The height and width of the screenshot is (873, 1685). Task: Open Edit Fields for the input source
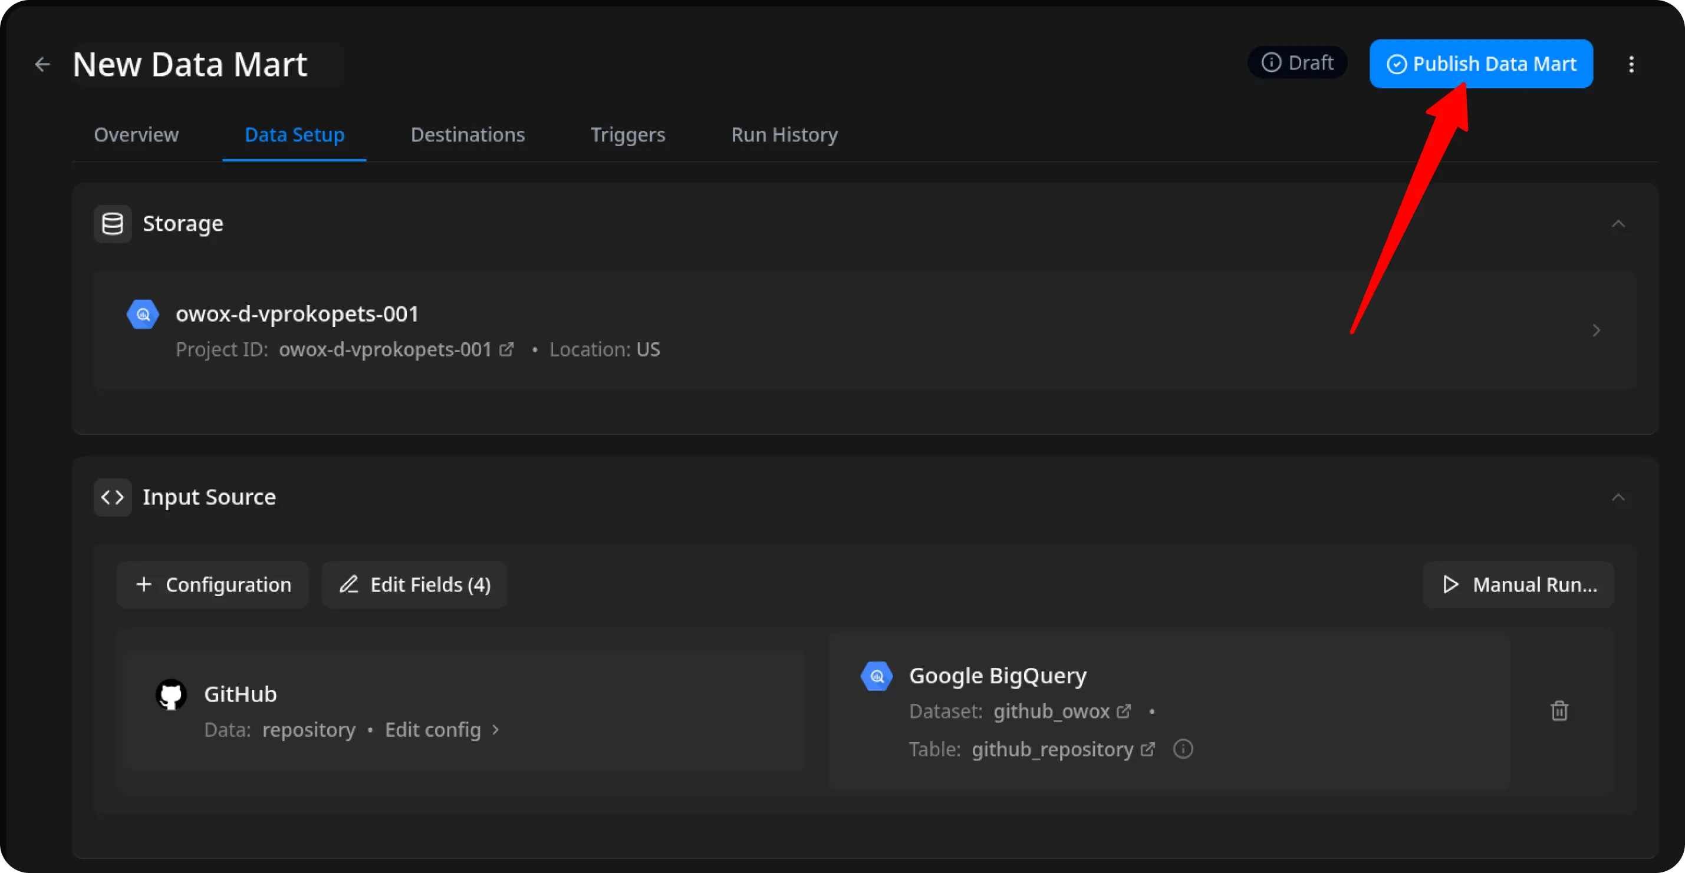(414, 584)
